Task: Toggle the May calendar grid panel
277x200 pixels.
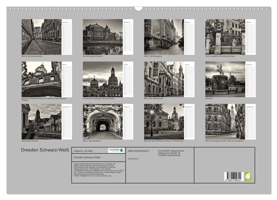Action: [x=67, y=79]
